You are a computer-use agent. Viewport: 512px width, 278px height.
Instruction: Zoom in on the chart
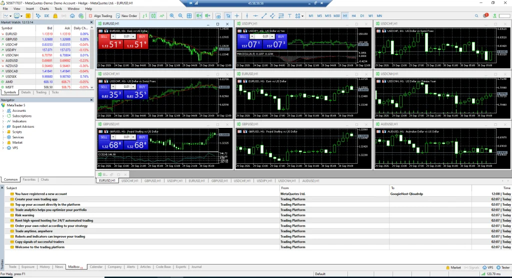click(x=172, y=15)
